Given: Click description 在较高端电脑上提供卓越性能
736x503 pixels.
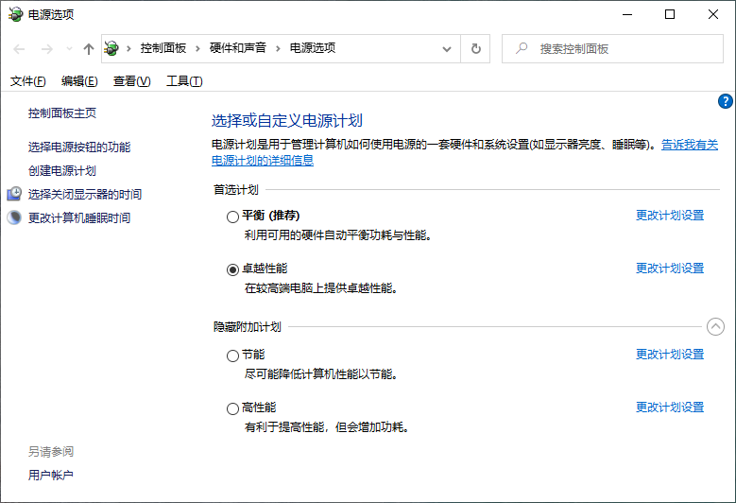Looking at the screenshot, I should (321, 287).
